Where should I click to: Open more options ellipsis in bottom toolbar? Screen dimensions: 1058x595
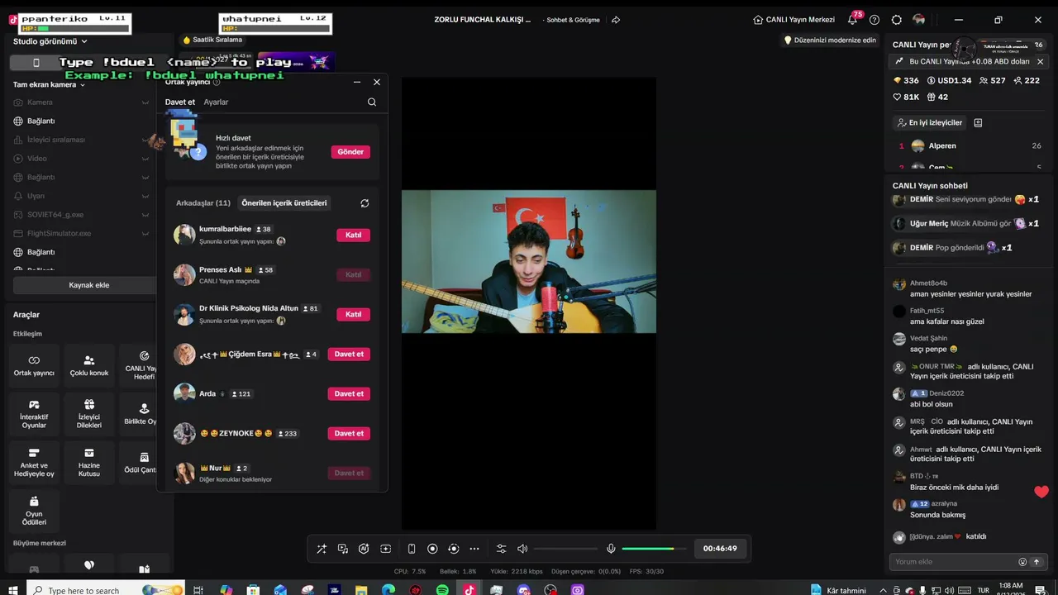(x=474, y=549)
